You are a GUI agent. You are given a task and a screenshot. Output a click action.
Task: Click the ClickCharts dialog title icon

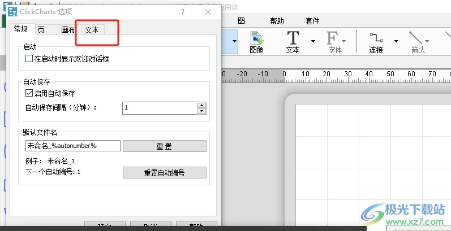pyautogui.click(x=12, y=12)
